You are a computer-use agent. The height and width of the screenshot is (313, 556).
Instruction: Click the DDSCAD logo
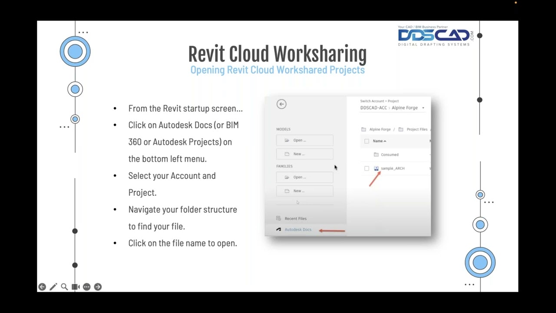pos(436,36)
